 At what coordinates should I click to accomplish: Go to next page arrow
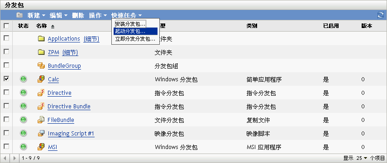point(14,158)
